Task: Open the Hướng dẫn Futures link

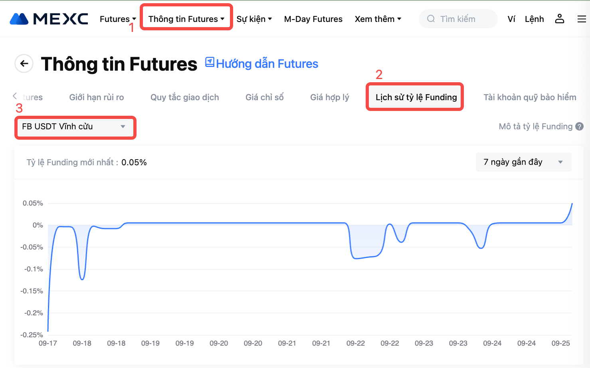Action: point(267,64)
